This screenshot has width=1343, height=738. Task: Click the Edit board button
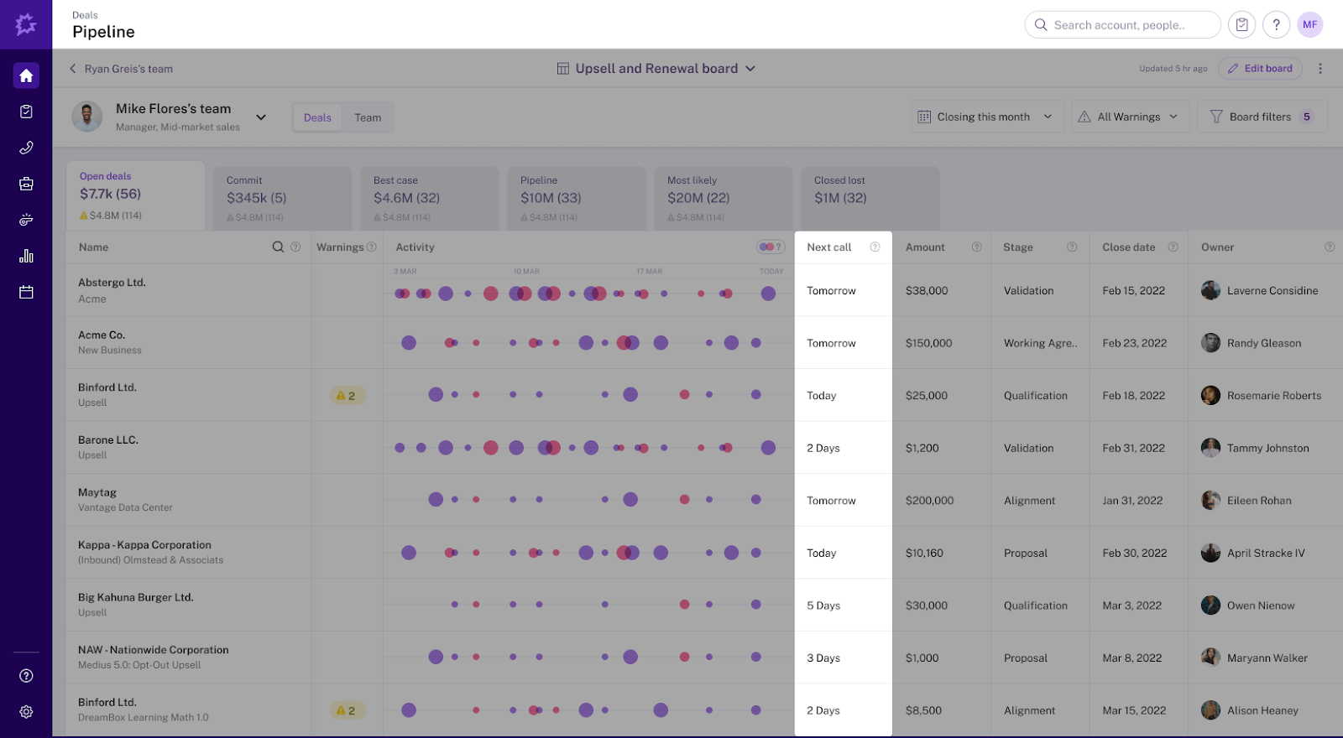pyautogui.click(x=1260, y=69)
